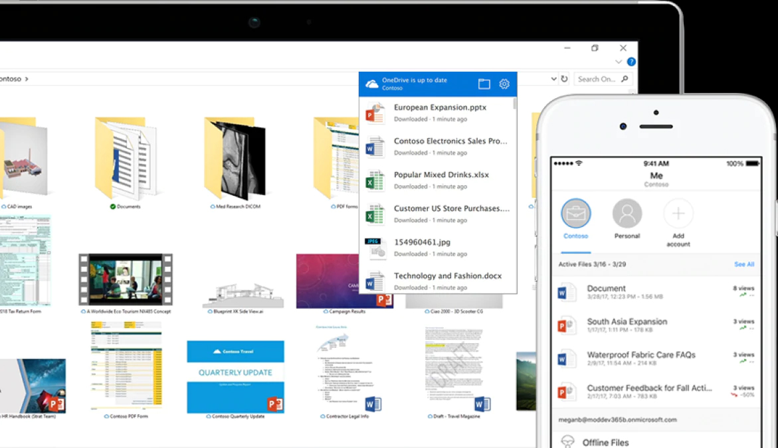Expand the ribbon chevron near help icon
This screenshot has width=778, height=448.
pyautogui.click(x=619, y=62)
